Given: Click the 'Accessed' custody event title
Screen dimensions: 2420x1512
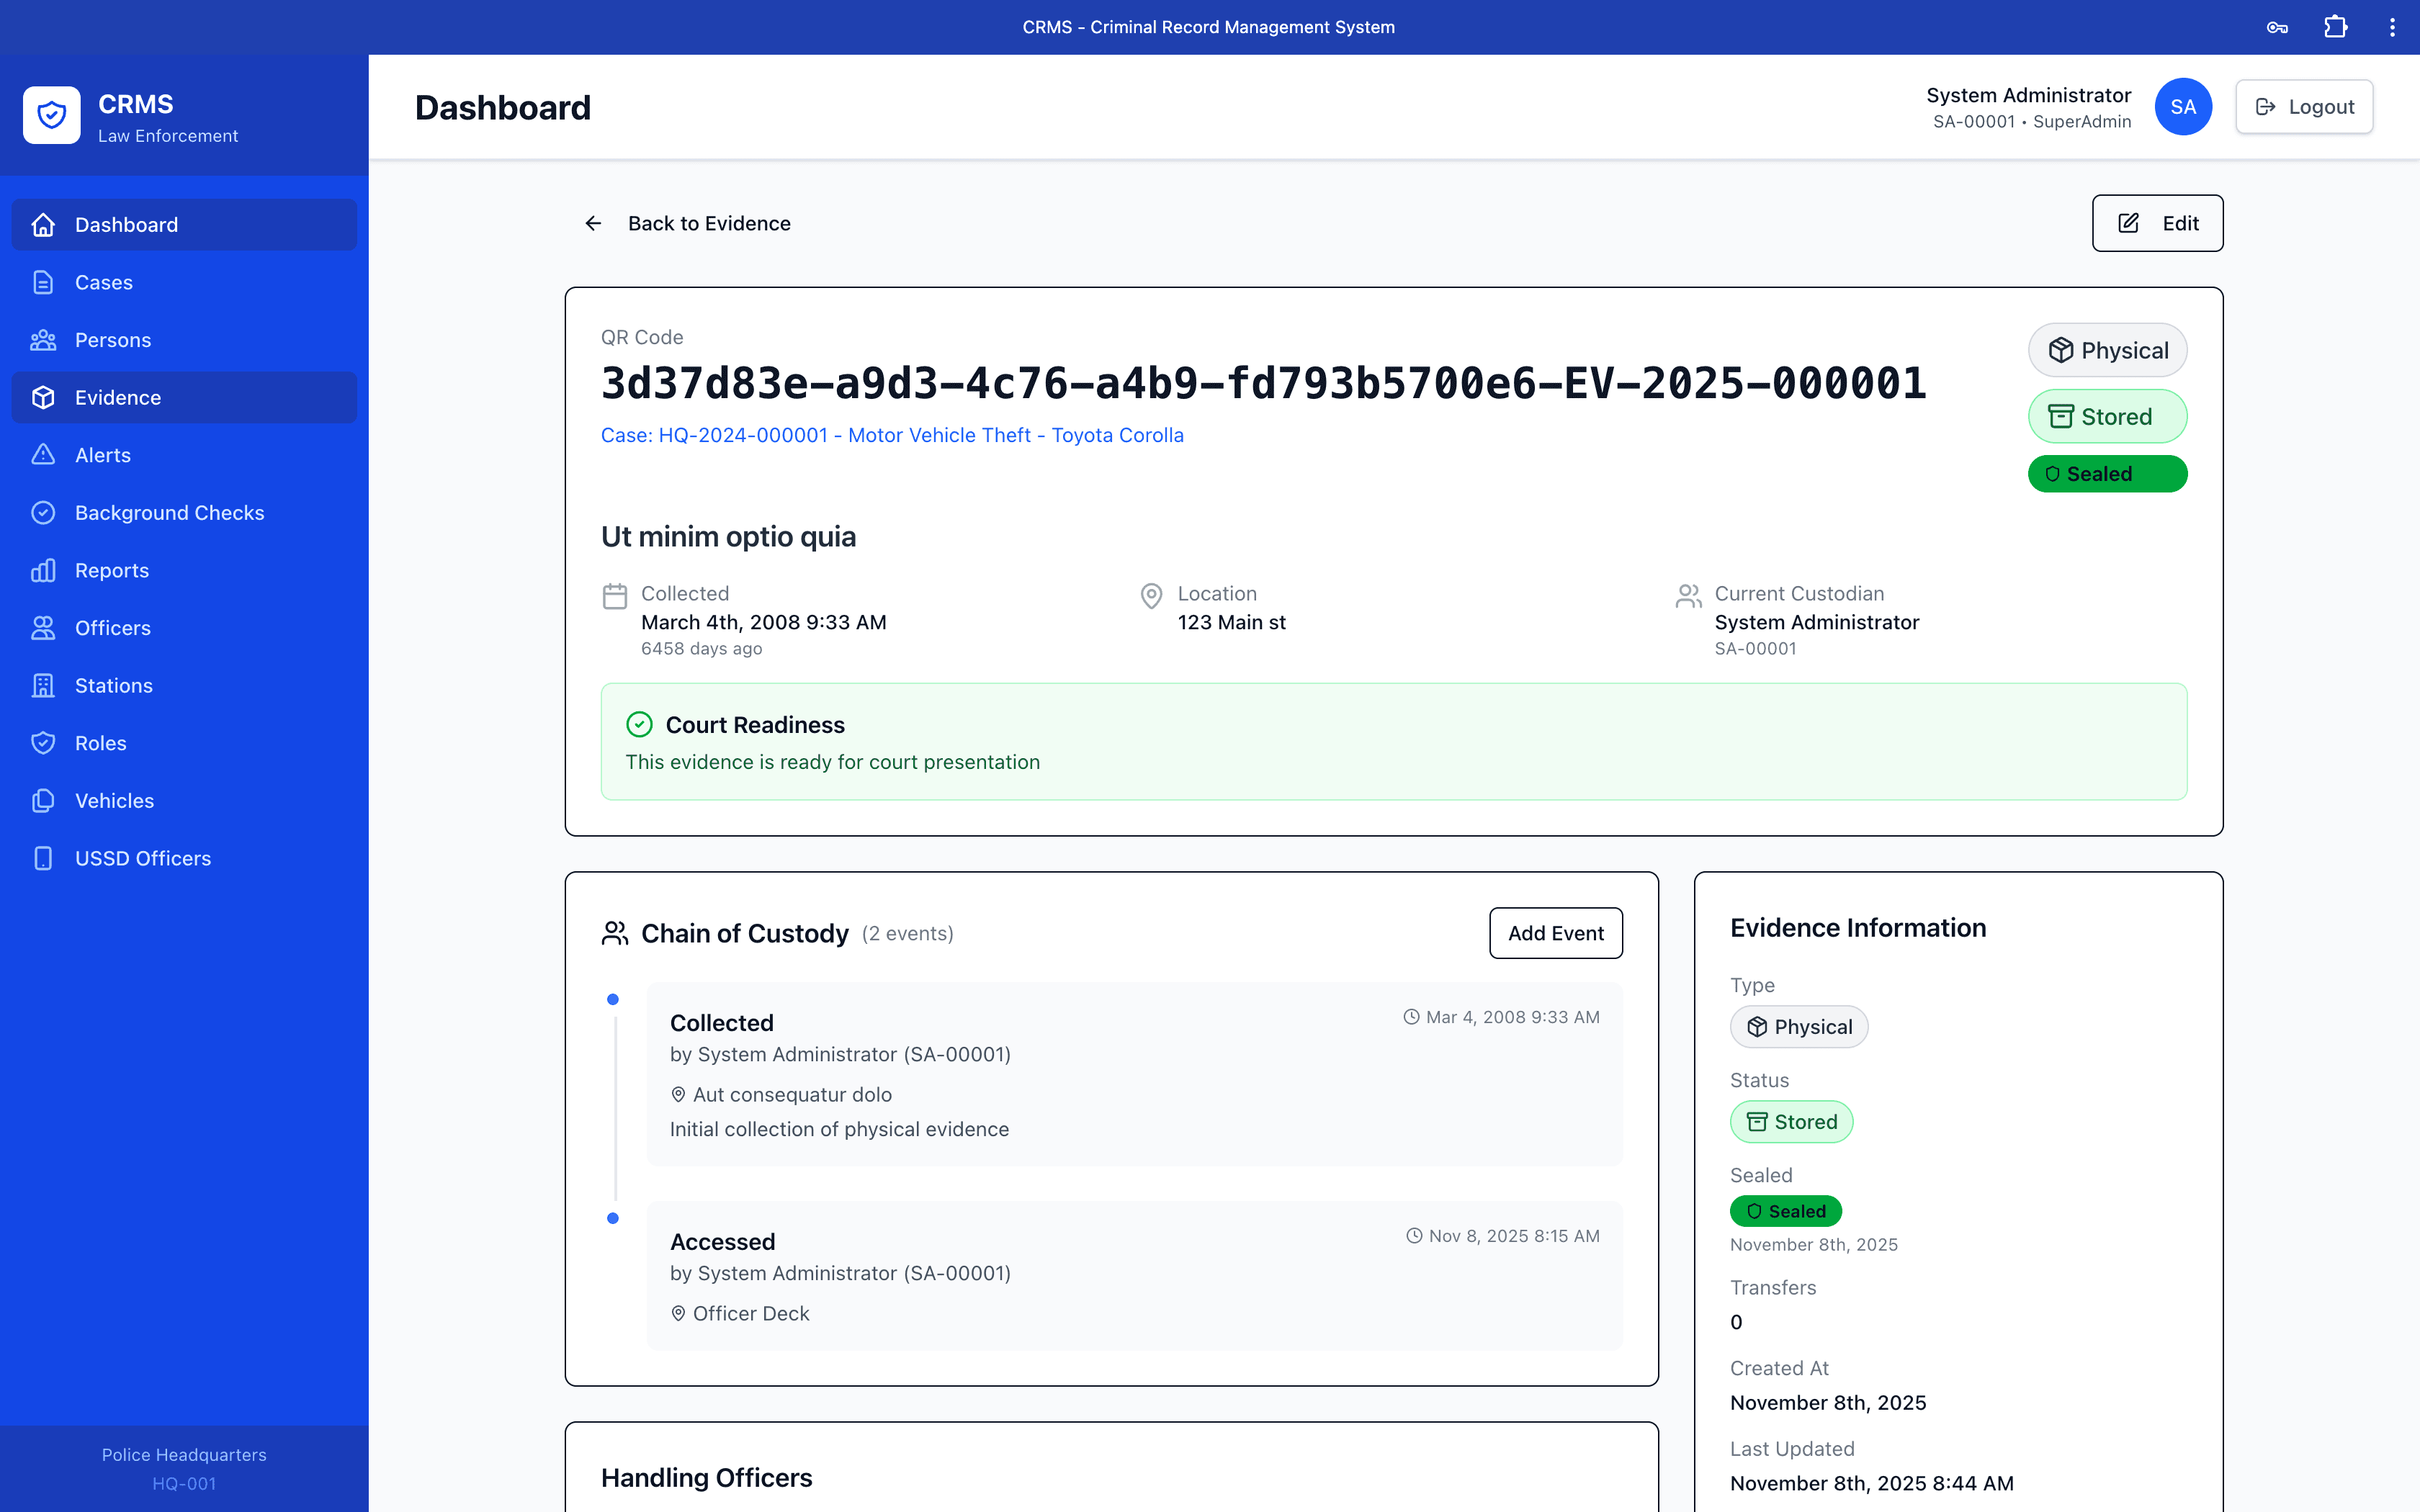Looking at the screenshot, I should tap(722, 1242).
